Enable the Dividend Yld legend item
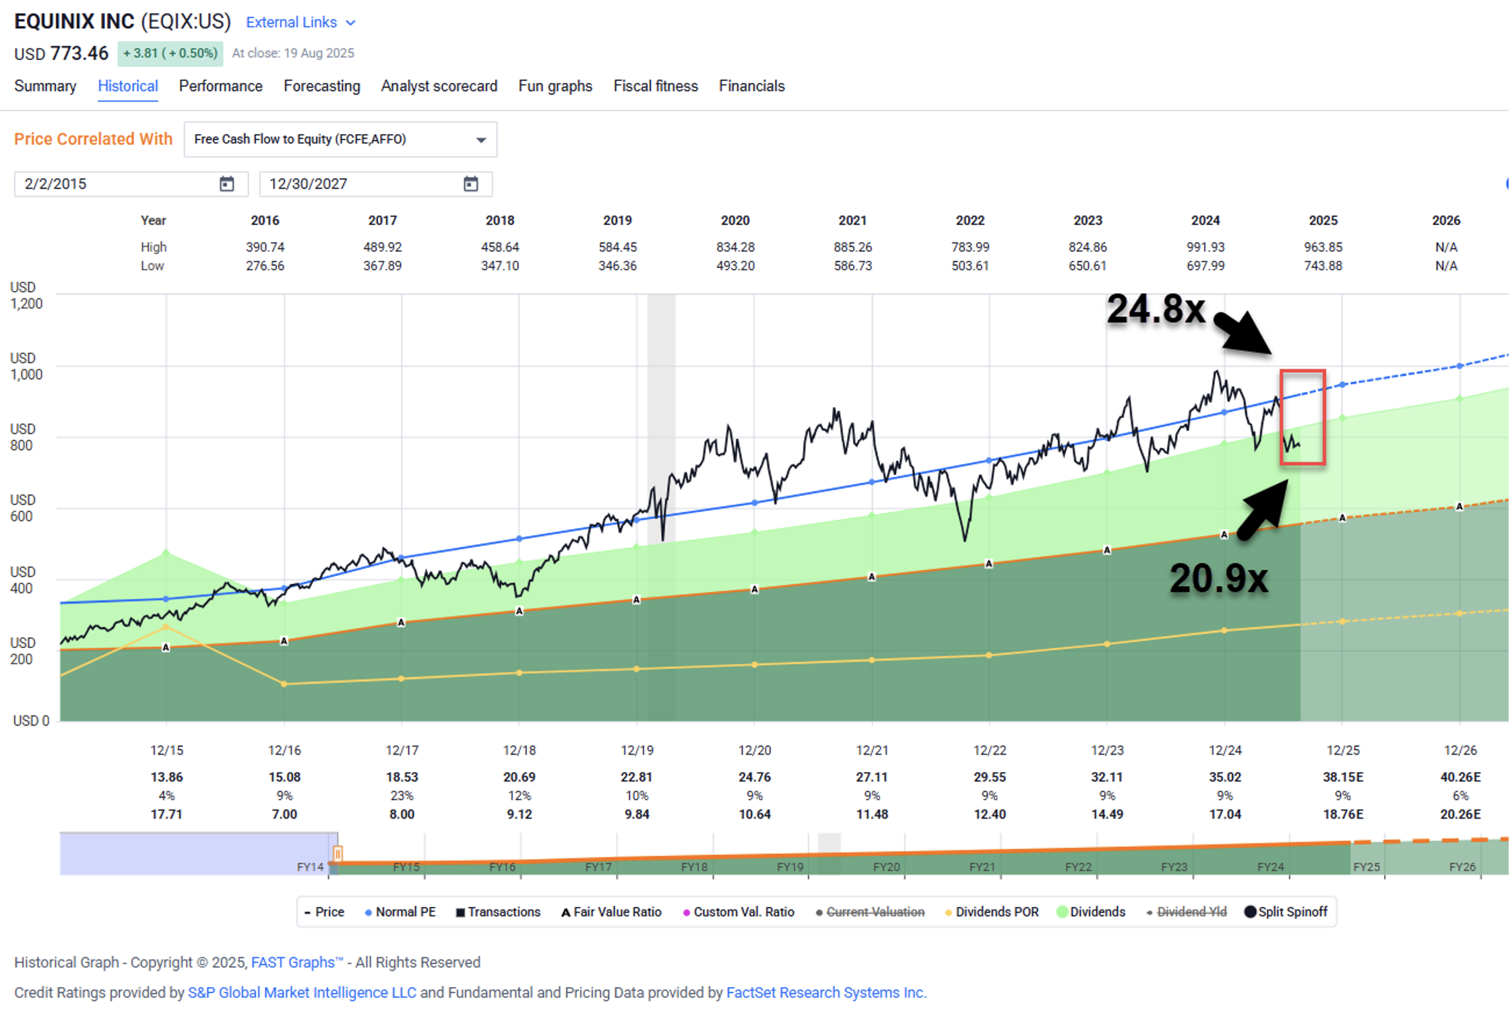This screenshot has width=1512, height=1020. coord(1187,912)
